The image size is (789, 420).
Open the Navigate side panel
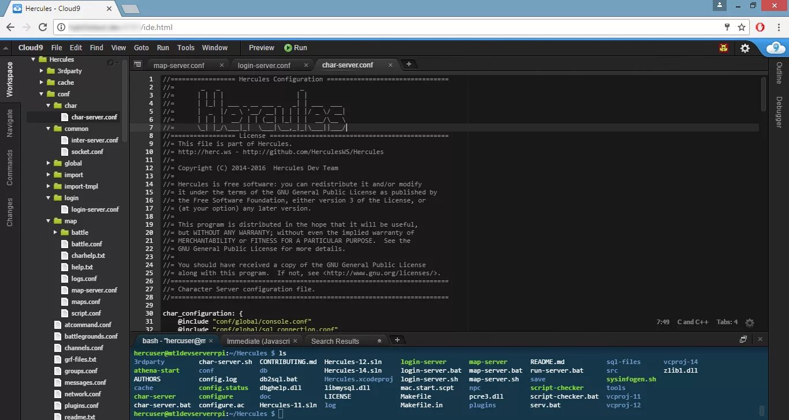click(x=10, y=123)
